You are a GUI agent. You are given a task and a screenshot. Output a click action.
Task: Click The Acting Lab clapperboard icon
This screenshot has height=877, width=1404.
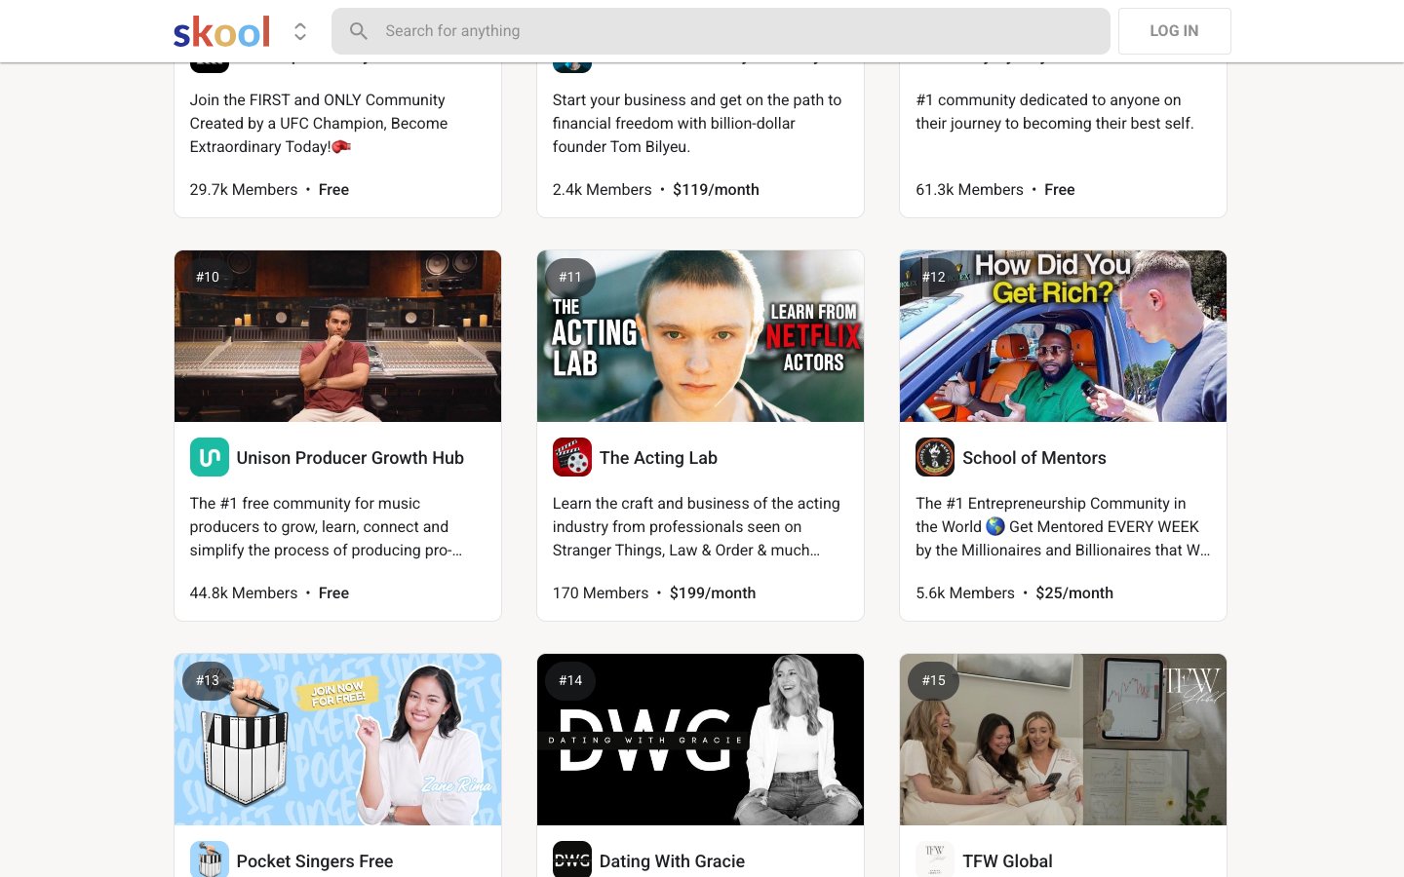[x=571, y=457]
